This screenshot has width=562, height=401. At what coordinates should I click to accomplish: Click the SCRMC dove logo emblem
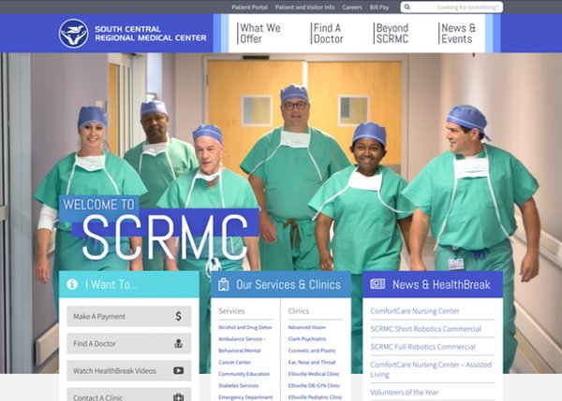point(73,34)
